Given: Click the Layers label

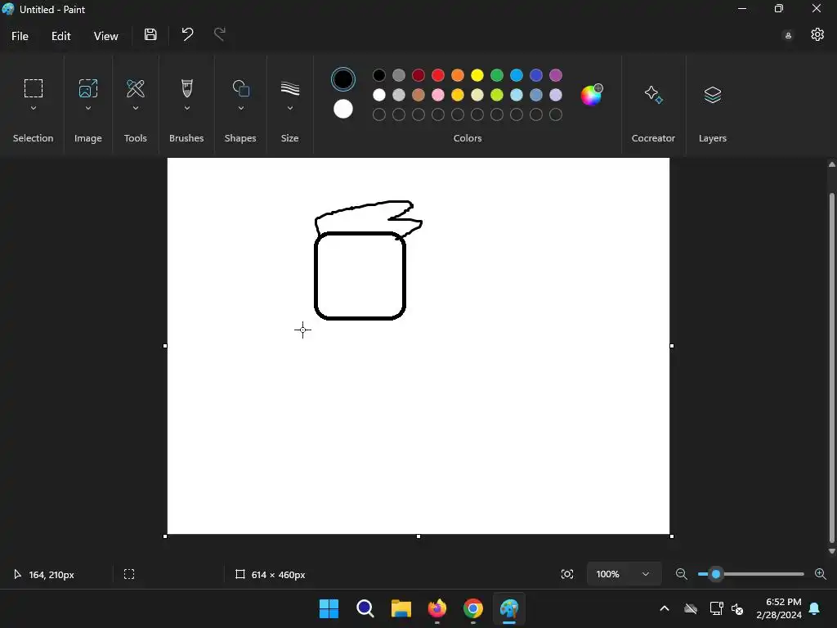Looking at the screenshot, I should click(713, 137).
